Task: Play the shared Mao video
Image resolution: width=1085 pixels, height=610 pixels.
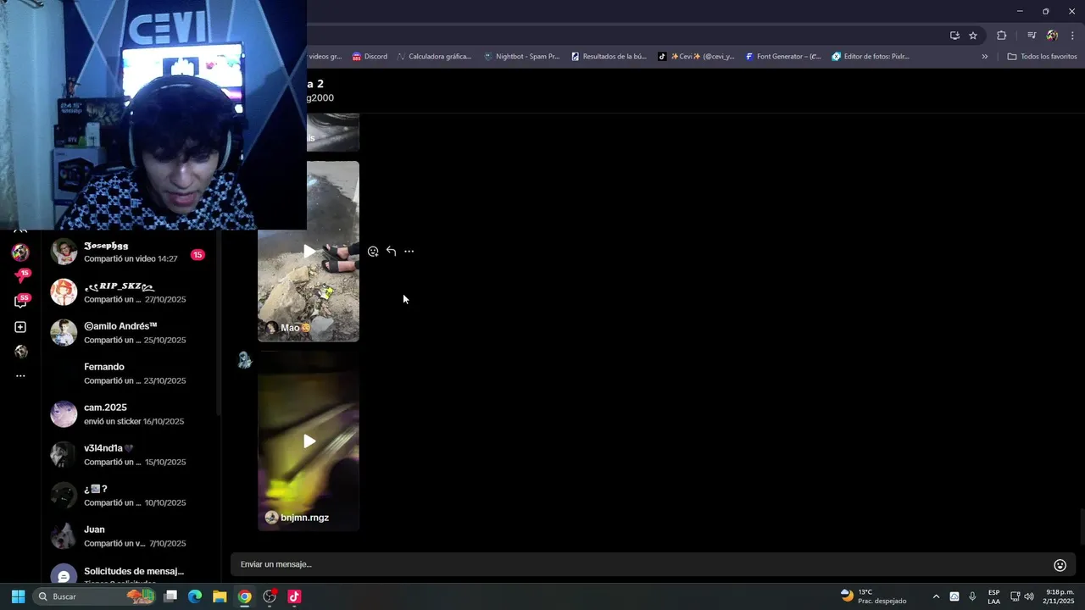Action: [x=309, y=252]
